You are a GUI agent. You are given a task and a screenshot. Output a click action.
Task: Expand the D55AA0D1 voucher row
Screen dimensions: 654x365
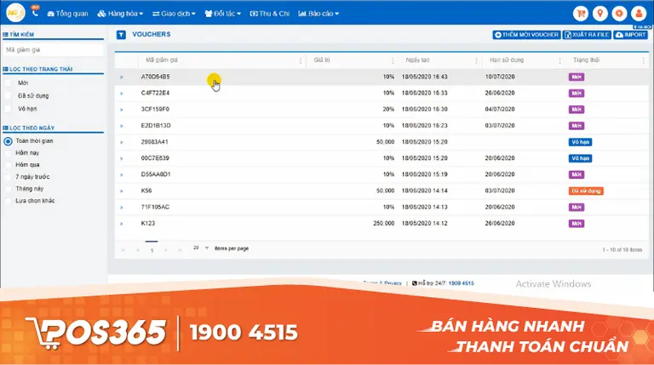click(122, 174)
